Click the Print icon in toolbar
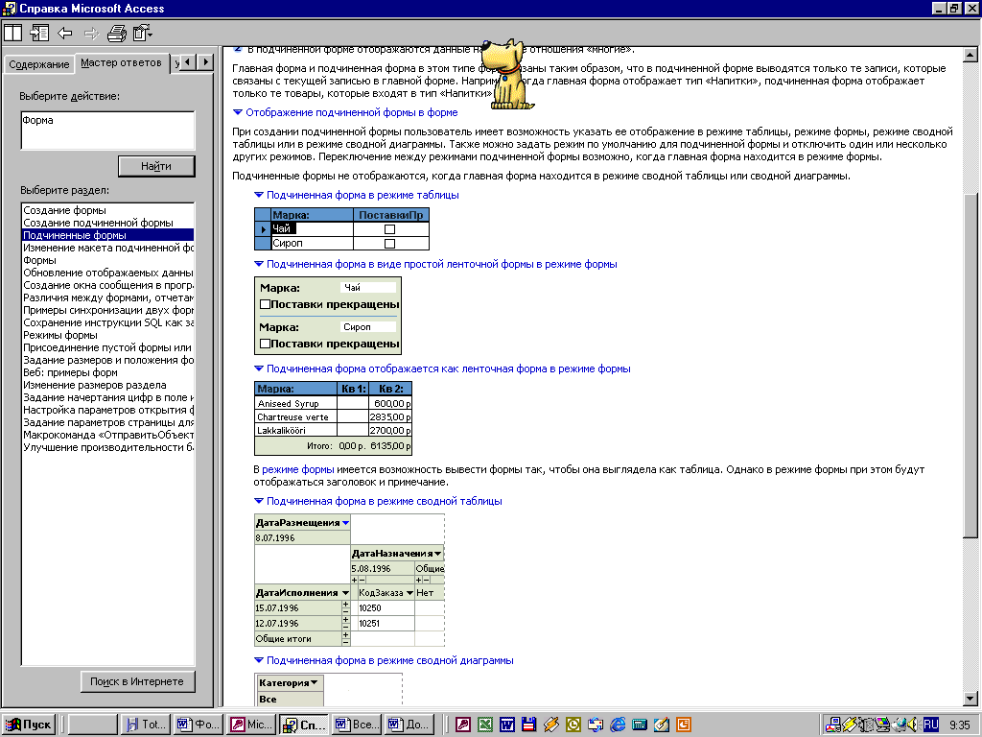The image size is (982, 737). (x=116, y=33)
